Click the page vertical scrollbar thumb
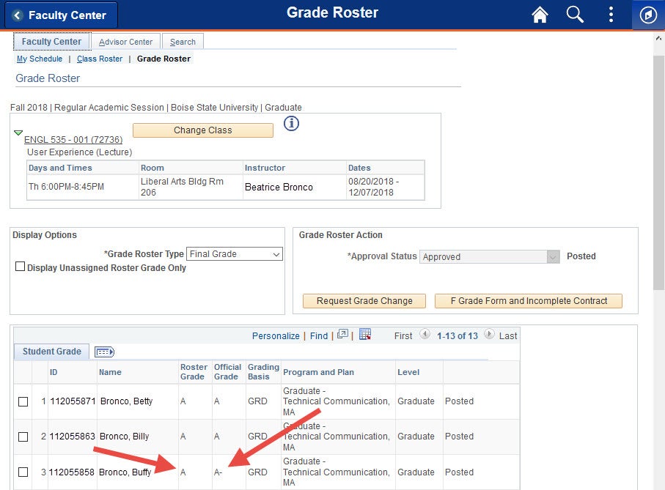The image size is (665, 490). coord(658,173)
